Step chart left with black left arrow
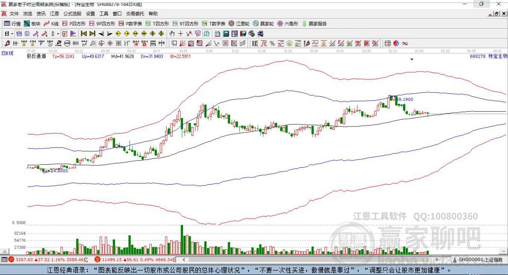508x275 pixels. click(101, 34)
